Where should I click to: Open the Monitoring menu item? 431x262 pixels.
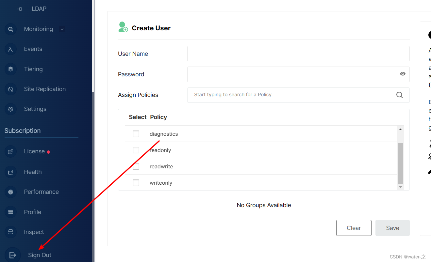(39, 29)
